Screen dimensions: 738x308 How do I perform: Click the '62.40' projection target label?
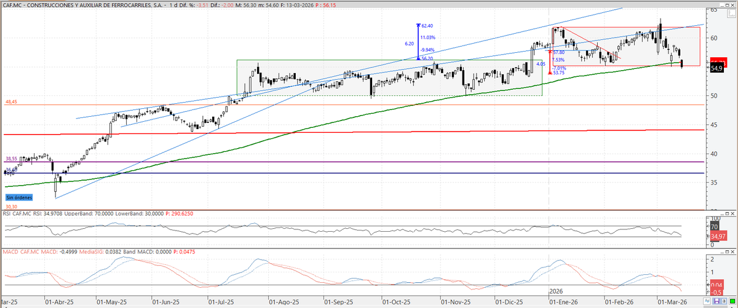click(x=427, y=26)
